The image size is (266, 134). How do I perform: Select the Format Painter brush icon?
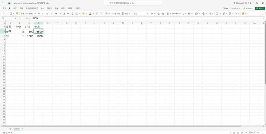click(17, 14)
